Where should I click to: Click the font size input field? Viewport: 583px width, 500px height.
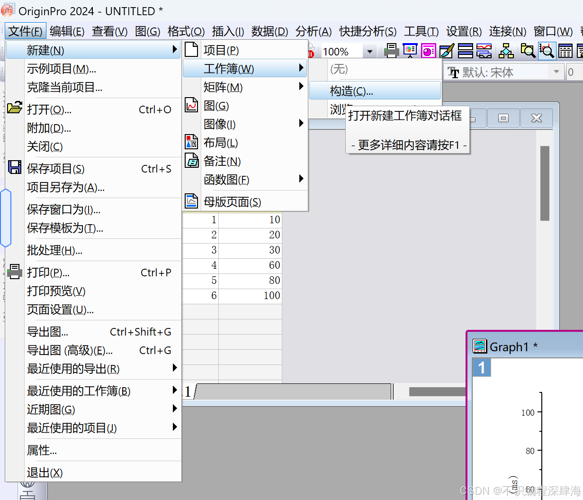574,72
